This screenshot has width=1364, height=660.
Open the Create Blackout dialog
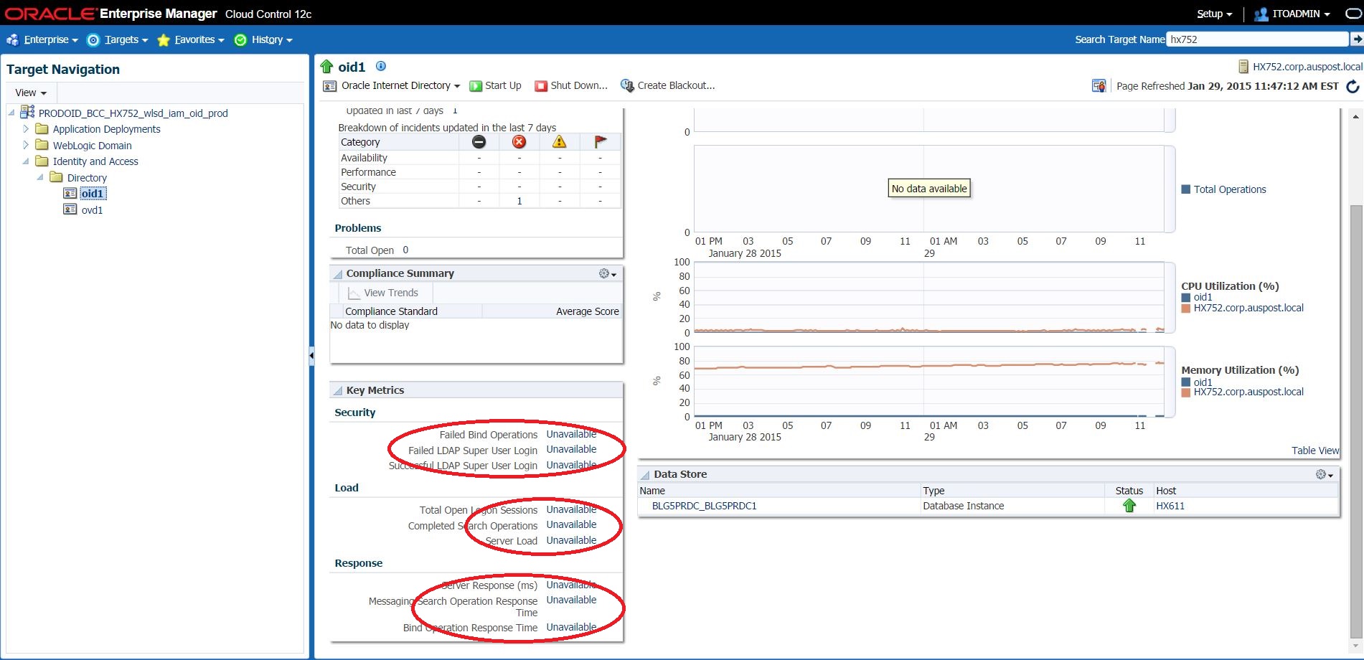click(x=667, y=86)
